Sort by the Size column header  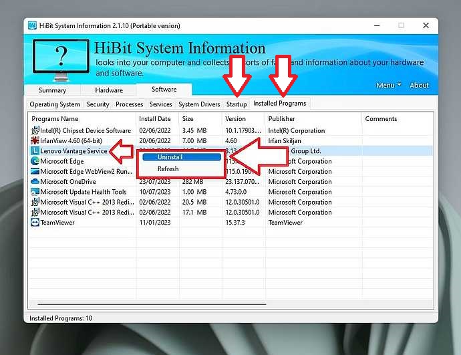tap(200, 119)
